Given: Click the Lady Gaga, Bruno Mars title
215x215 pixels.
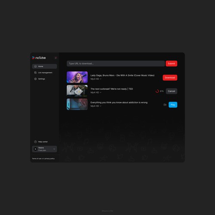Looking at the screenshot, I should click(123, 75).
